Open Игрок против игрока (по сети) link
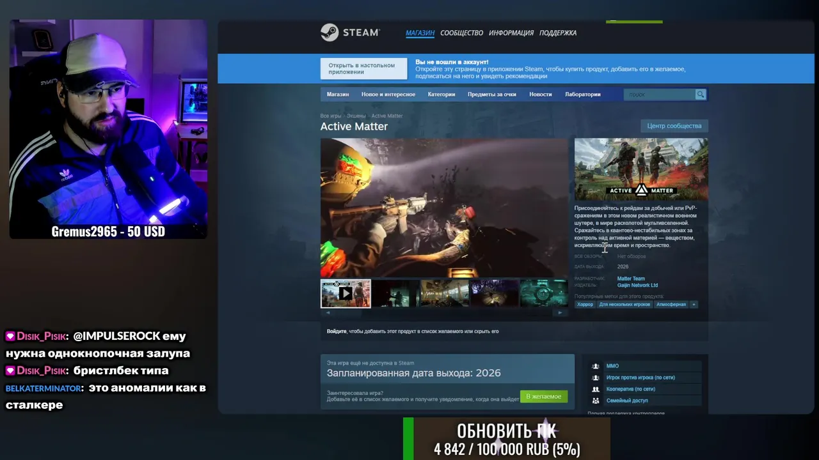This screenshot has width=819, height=460. tap(640, 378)
